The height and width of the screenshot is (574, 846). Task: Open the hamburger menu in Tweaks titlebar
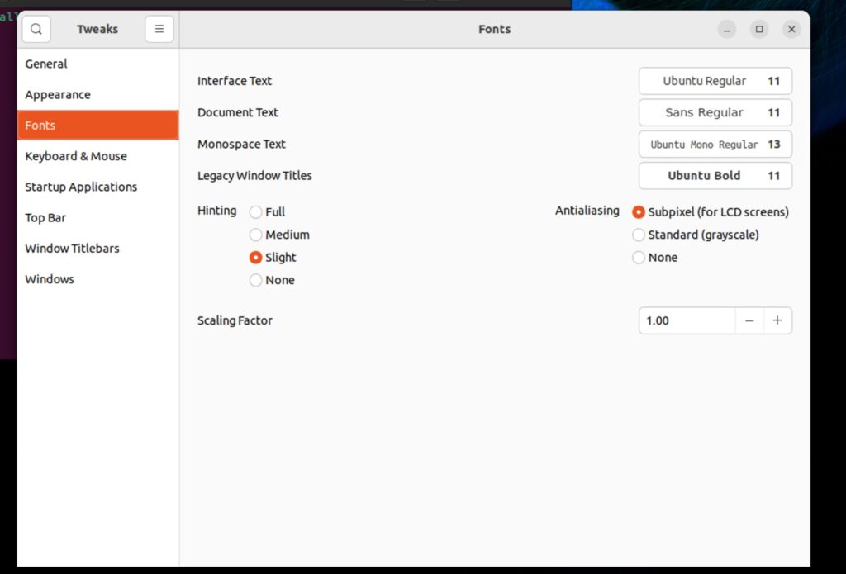click(159, 29)
